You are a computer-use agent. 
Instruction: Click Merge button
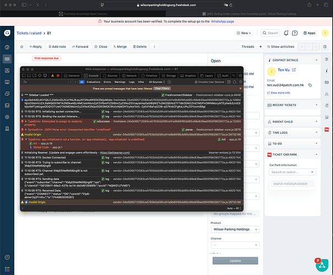click(120, 47)
